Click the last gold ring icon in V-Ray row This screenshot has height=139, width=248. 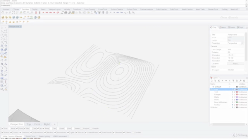pyautogui.click(x=39, y=17)
